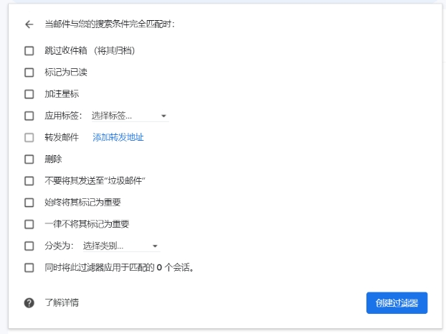
Task: Click the back arrow icon
Action: click(29, 24)
